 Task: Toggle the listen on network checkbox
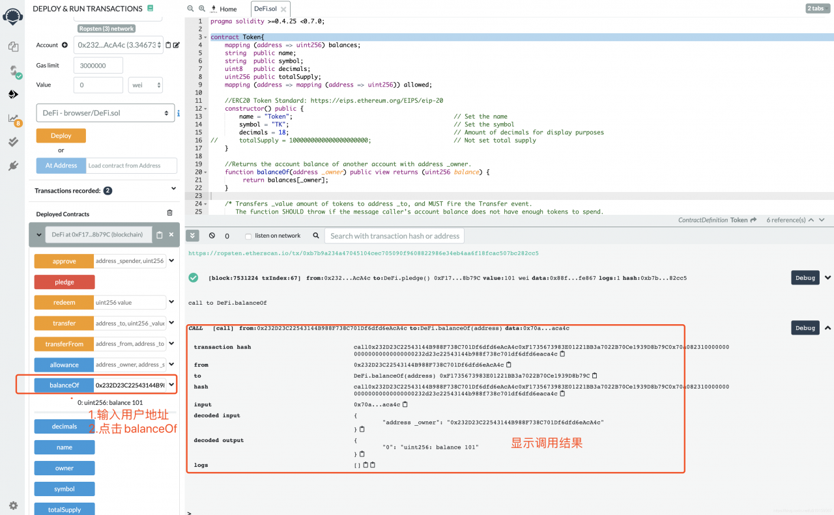[x=248, y=236]
